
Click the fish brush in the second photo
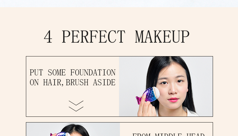click(x=60, y=134)
